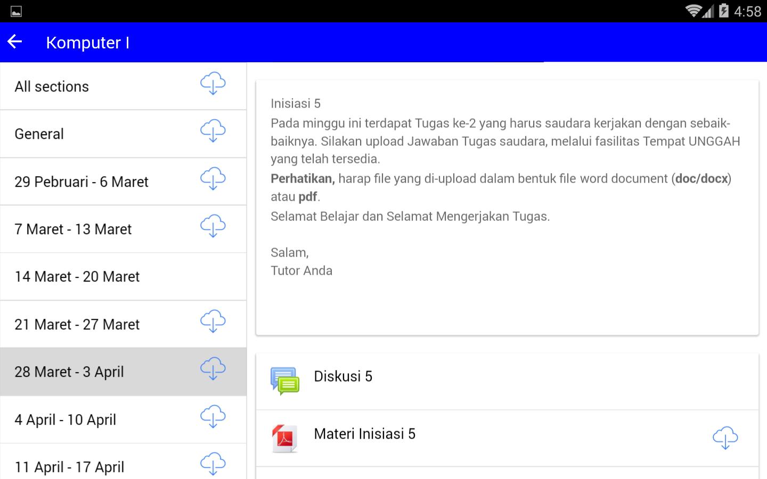767x479 pixels.
Task: Tap the Komputer I course title
Action: click(x=88, y=43)
